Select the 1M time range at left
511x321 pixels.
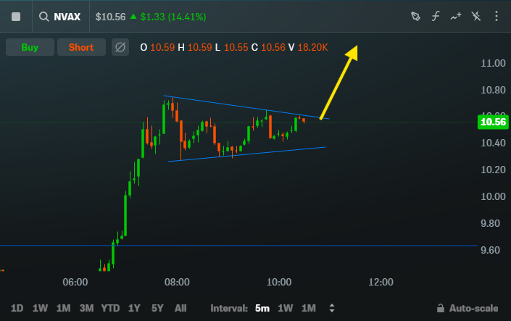(63, 308)
